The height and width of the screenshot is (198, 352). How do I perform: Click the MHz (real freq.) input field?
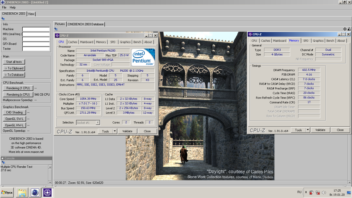coord(36,34)
